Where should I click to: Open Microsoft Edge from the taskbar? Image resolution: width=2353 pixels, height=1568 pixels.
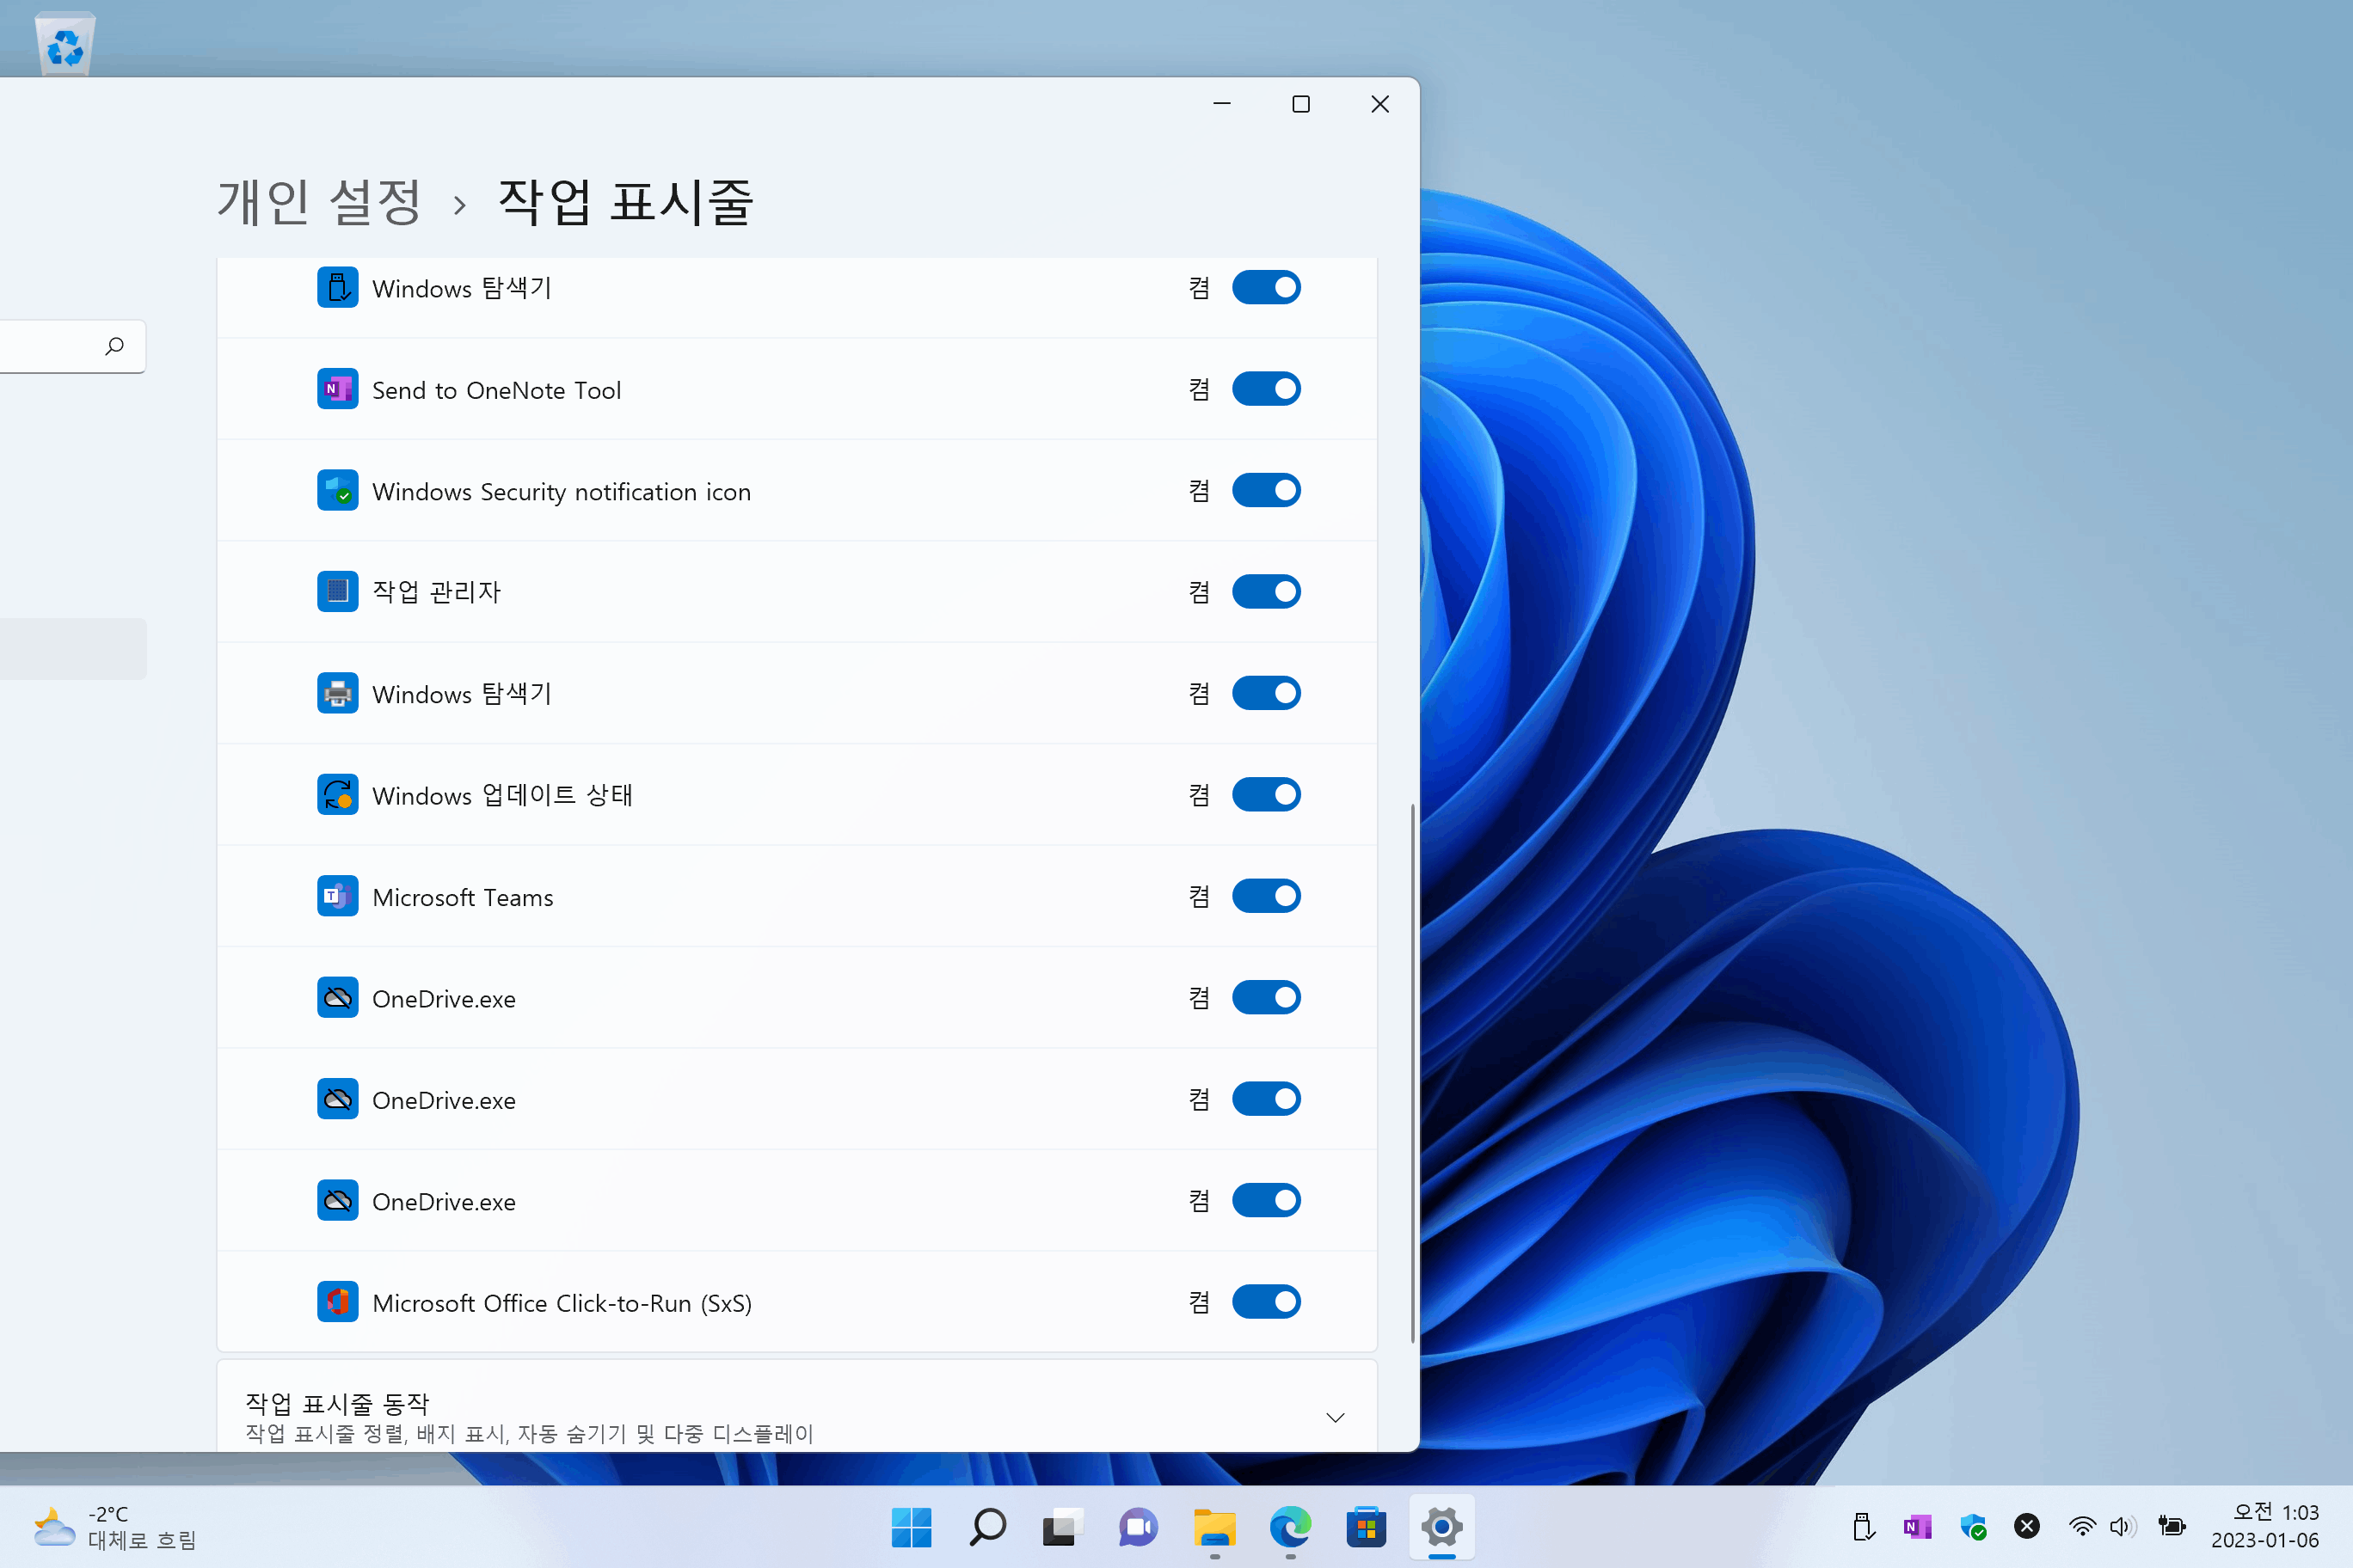(x=1289, y=1527)
